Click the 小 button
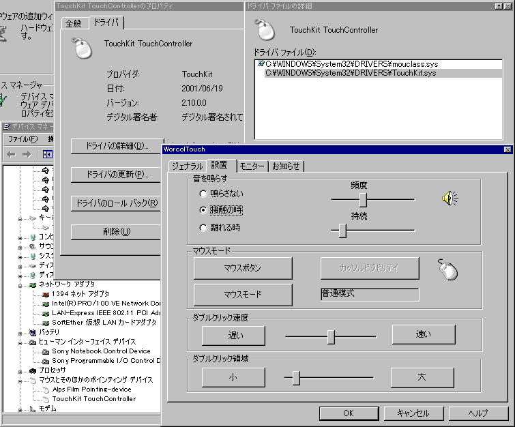The width and height of the screenshot is (515, 427). coord(233,377)
